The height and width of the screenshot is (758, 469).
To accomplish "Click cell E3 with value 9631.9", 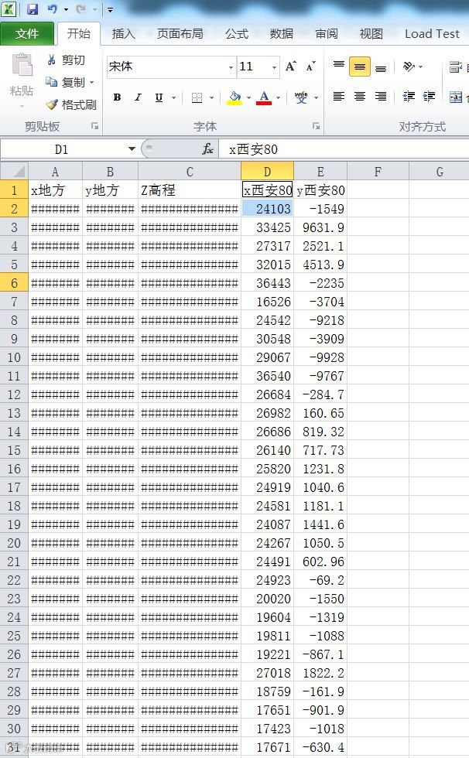I will pos(320,227).
